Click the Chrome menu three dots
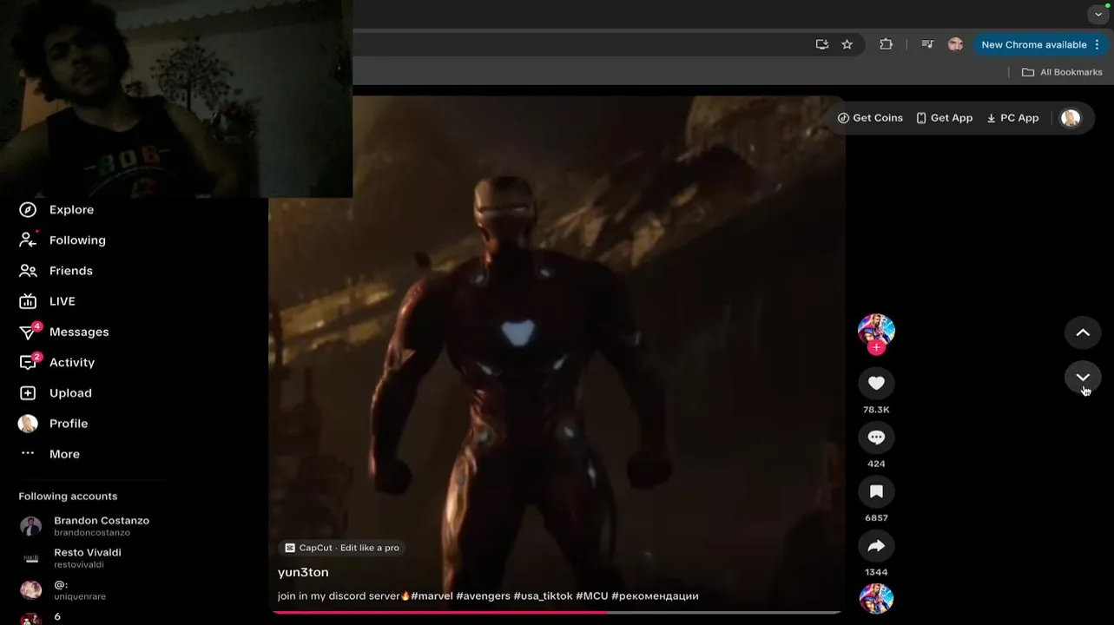The image size is (1114, 625). (x=1098, y=44)
